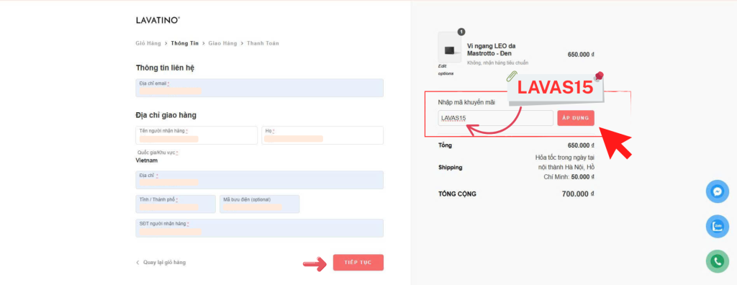Click the Địa chỉ giao hàng heading

[166, 115]
